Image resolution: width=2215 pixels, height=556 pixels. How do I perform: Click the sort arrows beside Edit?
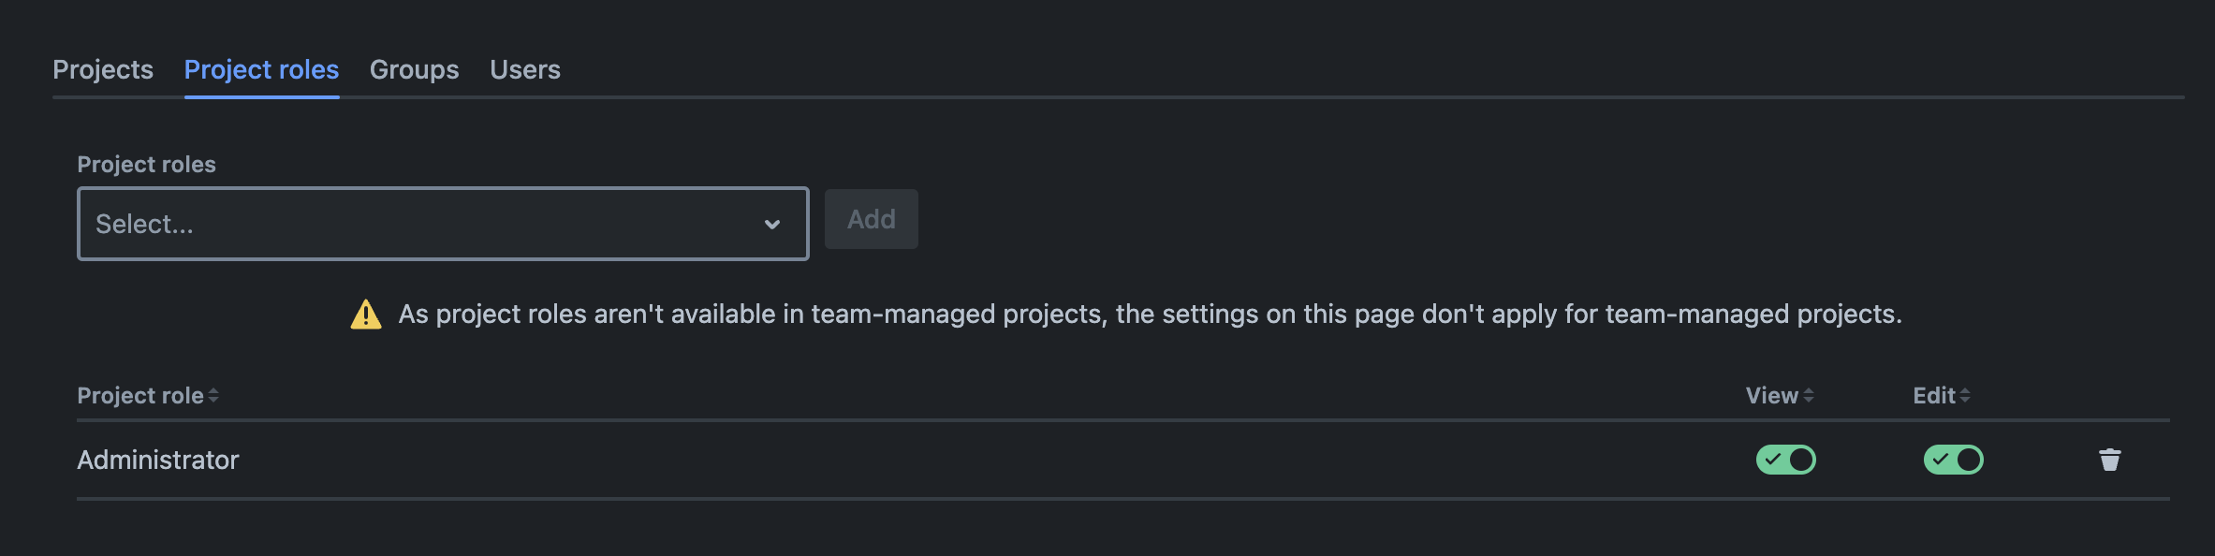[1965, 396]
